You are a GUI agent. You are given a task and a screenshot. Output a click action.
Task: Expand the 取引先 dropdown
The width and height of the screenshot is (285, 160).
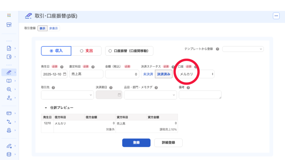click(x=67, y=95)
